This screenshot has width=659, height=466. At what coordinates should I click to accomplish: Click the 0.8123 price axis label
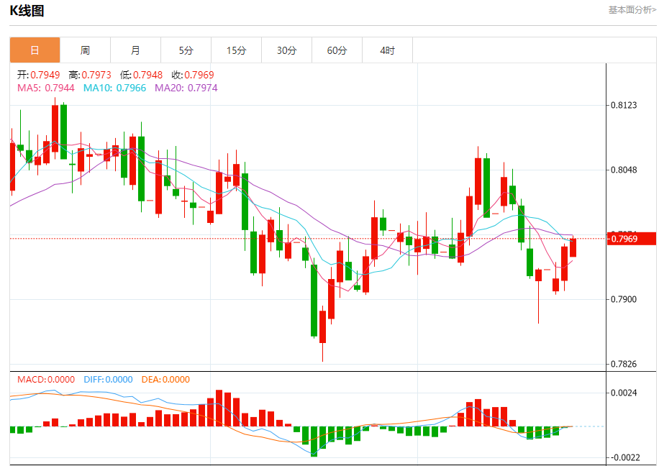point(624,106)
